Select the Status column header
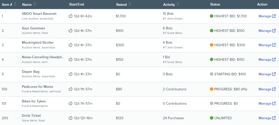The image size is (279, 125). 215,5
